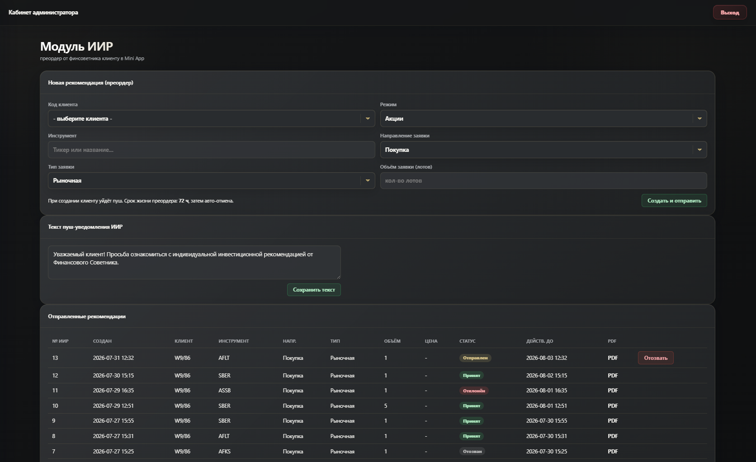Open the Код клиента dropdown
756x462 pixels.
(x=211, y=118)
